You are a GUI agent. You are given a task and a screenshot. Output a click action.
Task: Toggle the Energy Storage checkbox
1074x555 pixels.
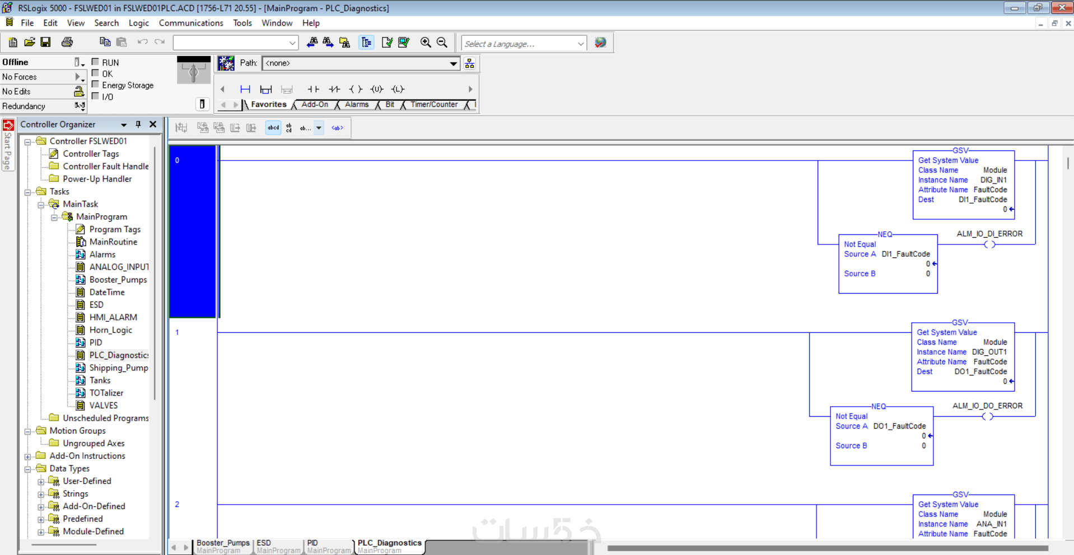[95, 84]
